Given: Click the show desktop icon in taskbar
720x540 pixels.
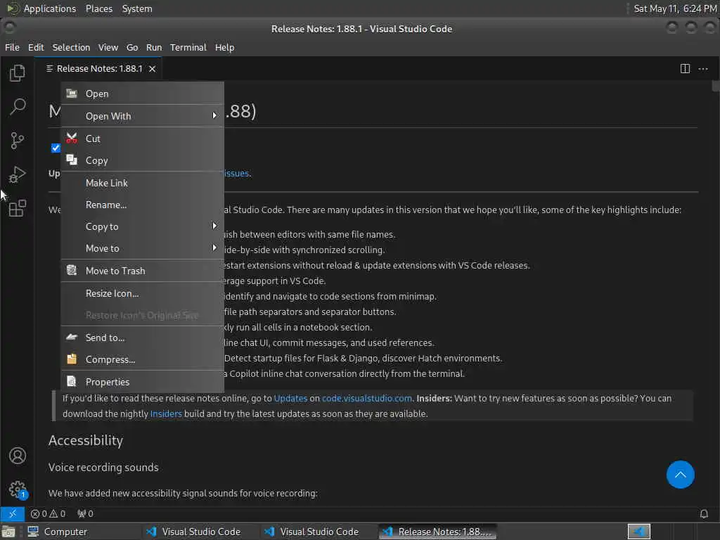Looking at the screenshot, I should point(8,532).
